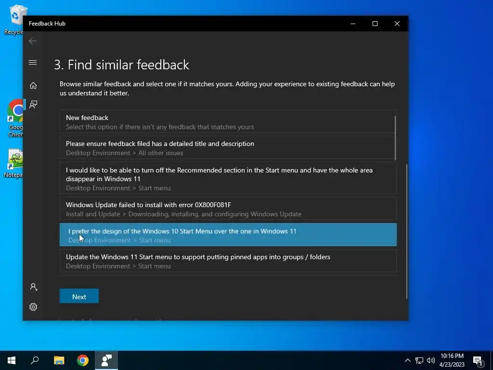The width and height of the screenshot is (493, 370).
Task: Select Windows Update error 0X800F081F feedback
Action: point(228,209)
